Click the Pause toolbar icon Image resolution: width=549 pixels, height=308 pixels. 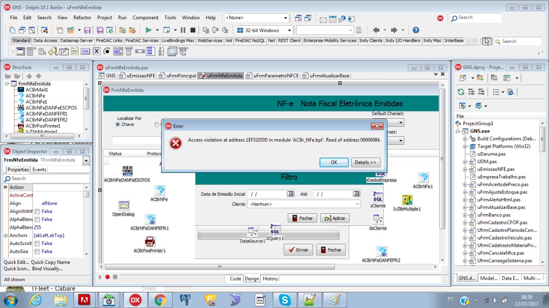[183, 30]
